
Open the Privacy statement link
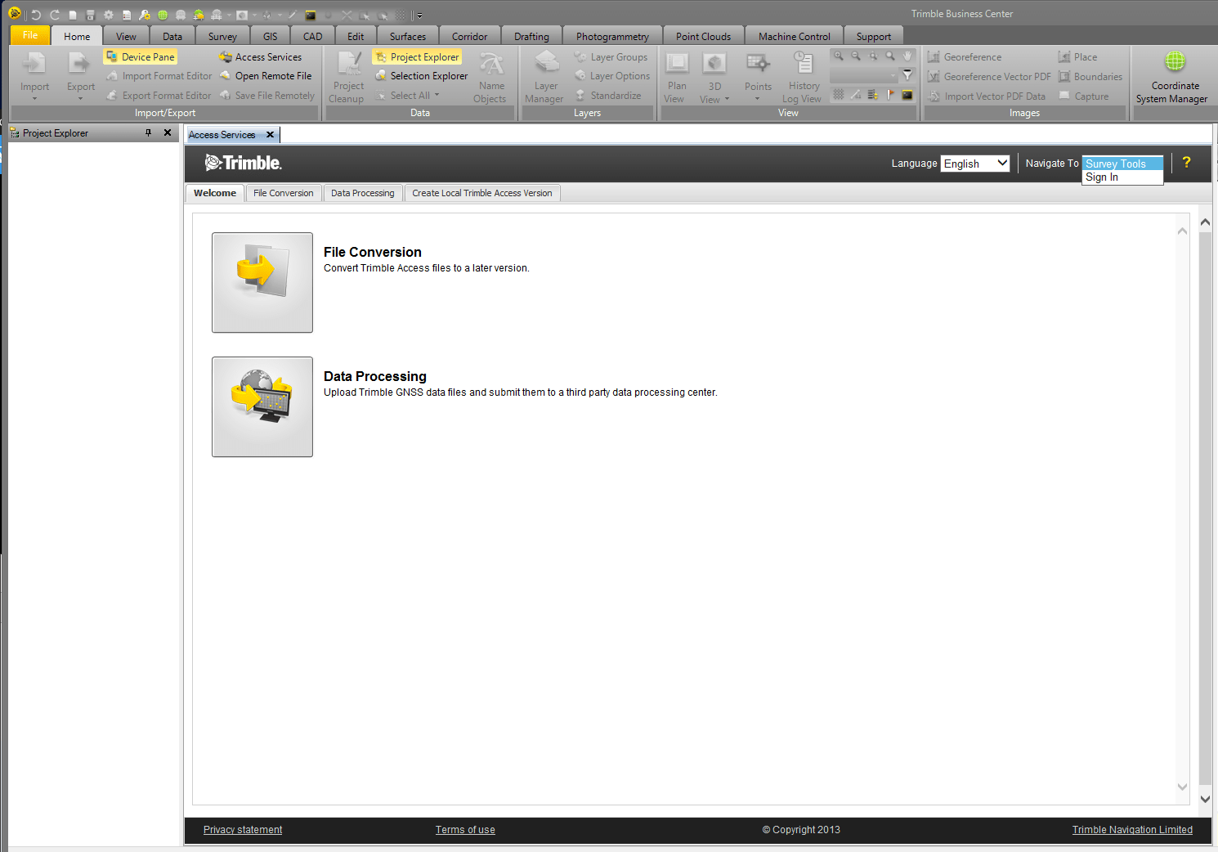[243, 830]
